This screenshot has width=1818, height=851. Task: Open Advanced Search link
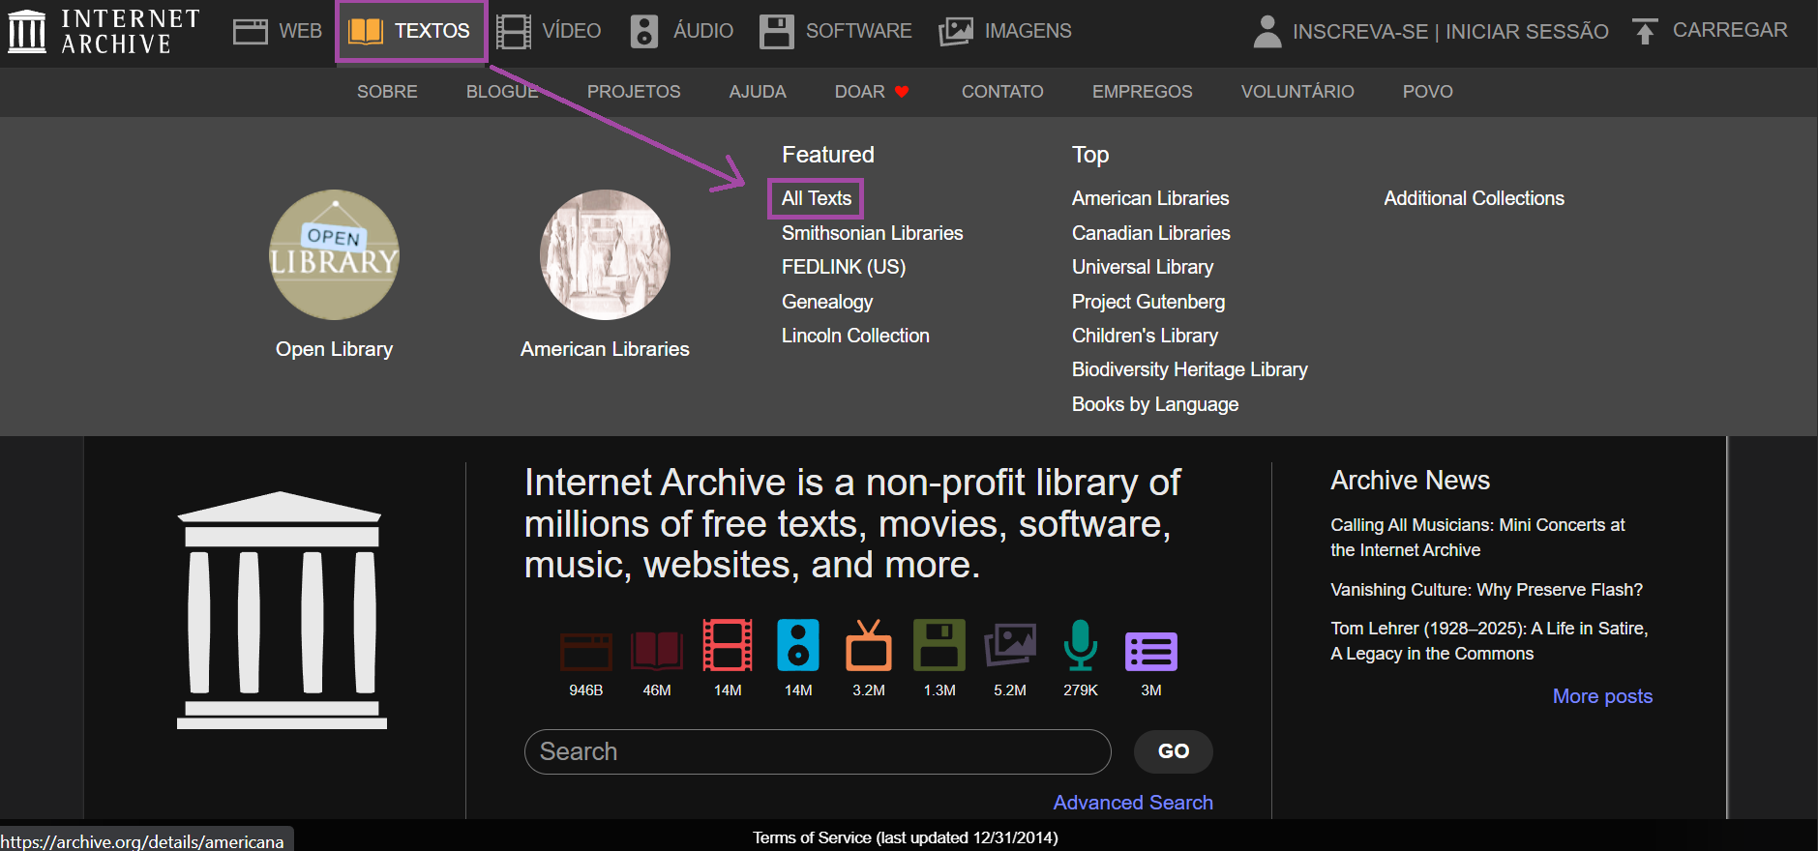pyautogui.click(x=1133, y=803)
